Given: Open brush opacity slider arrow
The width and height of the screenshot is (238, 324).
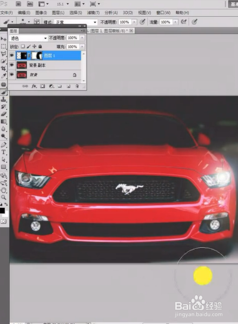Looking at the screenshot, I should click(134, 22).
